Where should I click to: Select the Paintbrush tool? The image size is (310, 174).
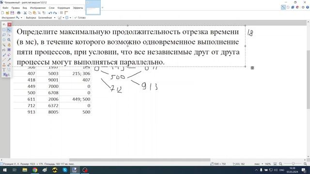pos(4,55)
